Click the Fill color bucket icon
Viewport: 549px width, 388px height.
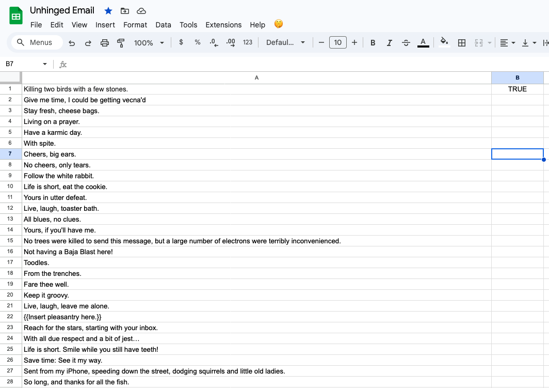[x=444, y=42]
